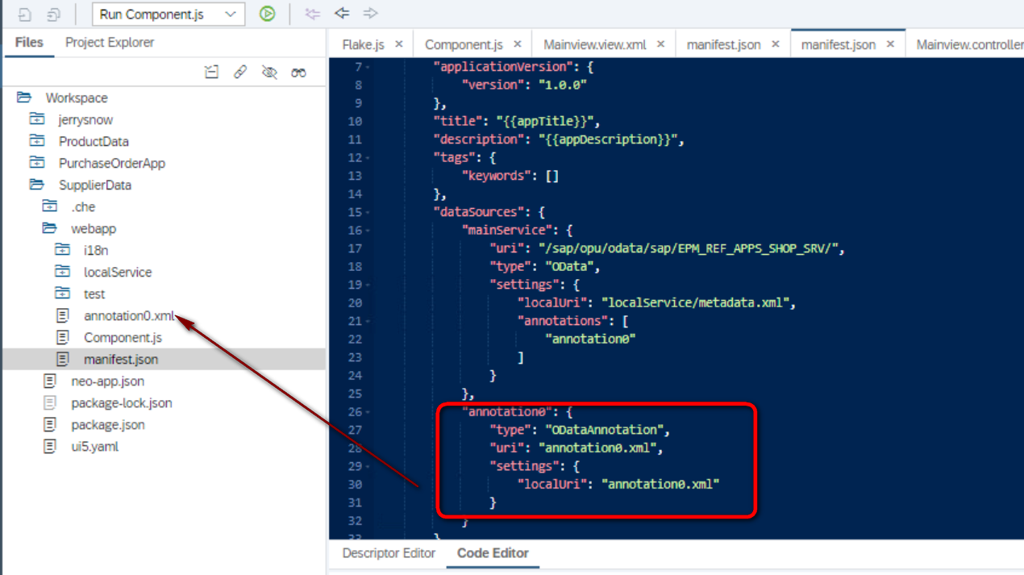Image resolution: width=1024 pixels, height=575 pixels.
Task: Open the Mainview.controller tab
Action: (970, 44)
